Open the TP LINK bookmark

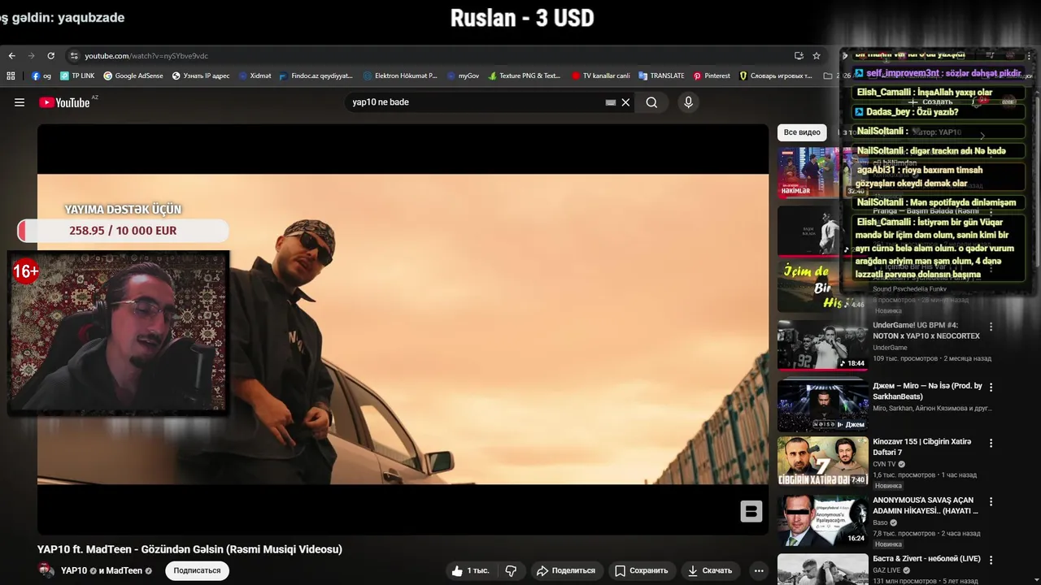coord(77,76)
